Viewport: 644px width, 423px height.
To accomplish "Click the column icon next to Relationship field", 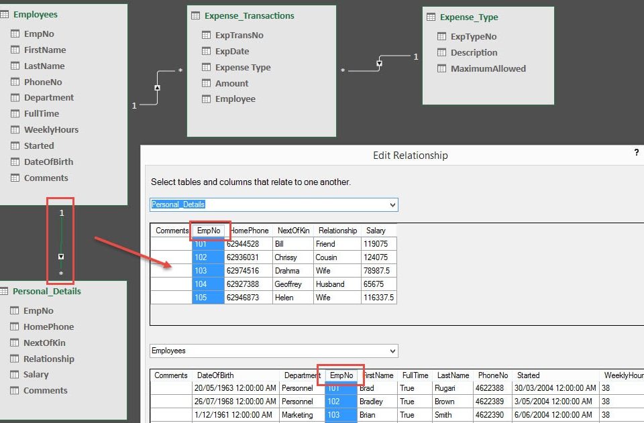I will point(14,359).
